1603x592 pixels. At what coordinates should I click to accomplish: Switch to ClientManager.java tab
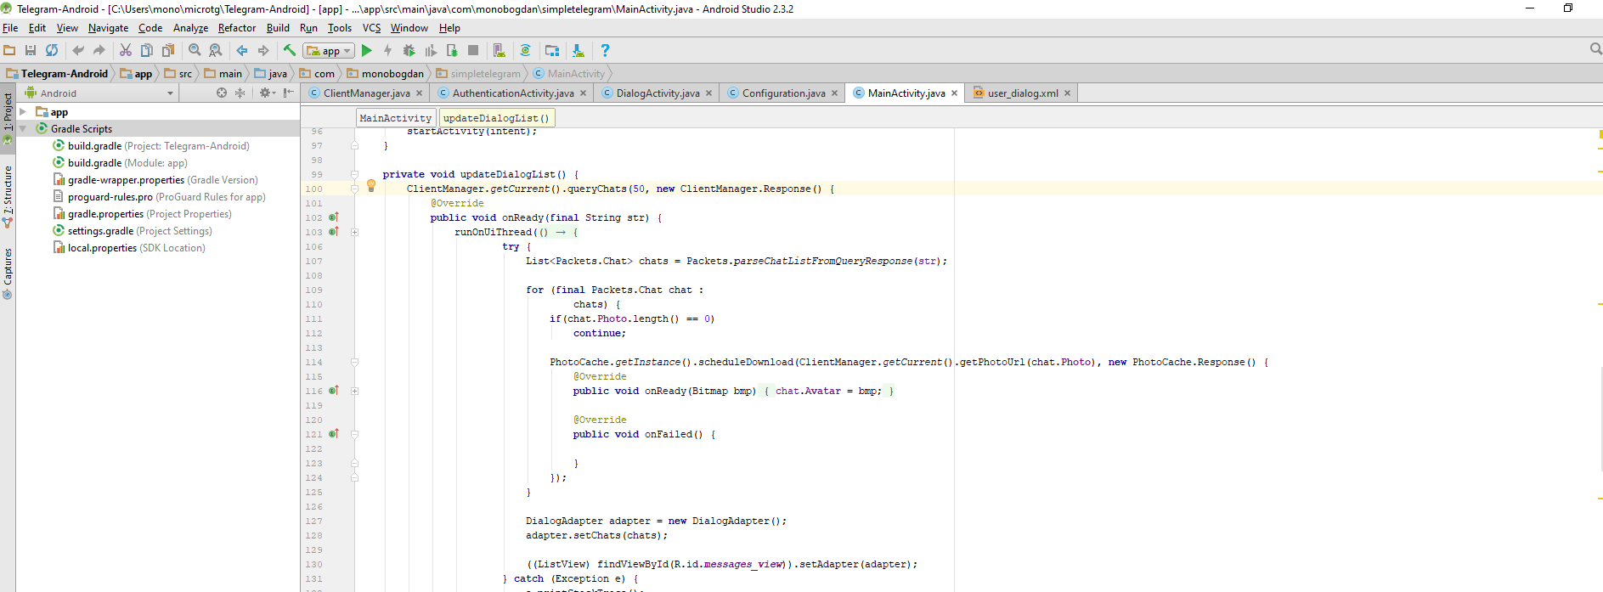[366, 93]
